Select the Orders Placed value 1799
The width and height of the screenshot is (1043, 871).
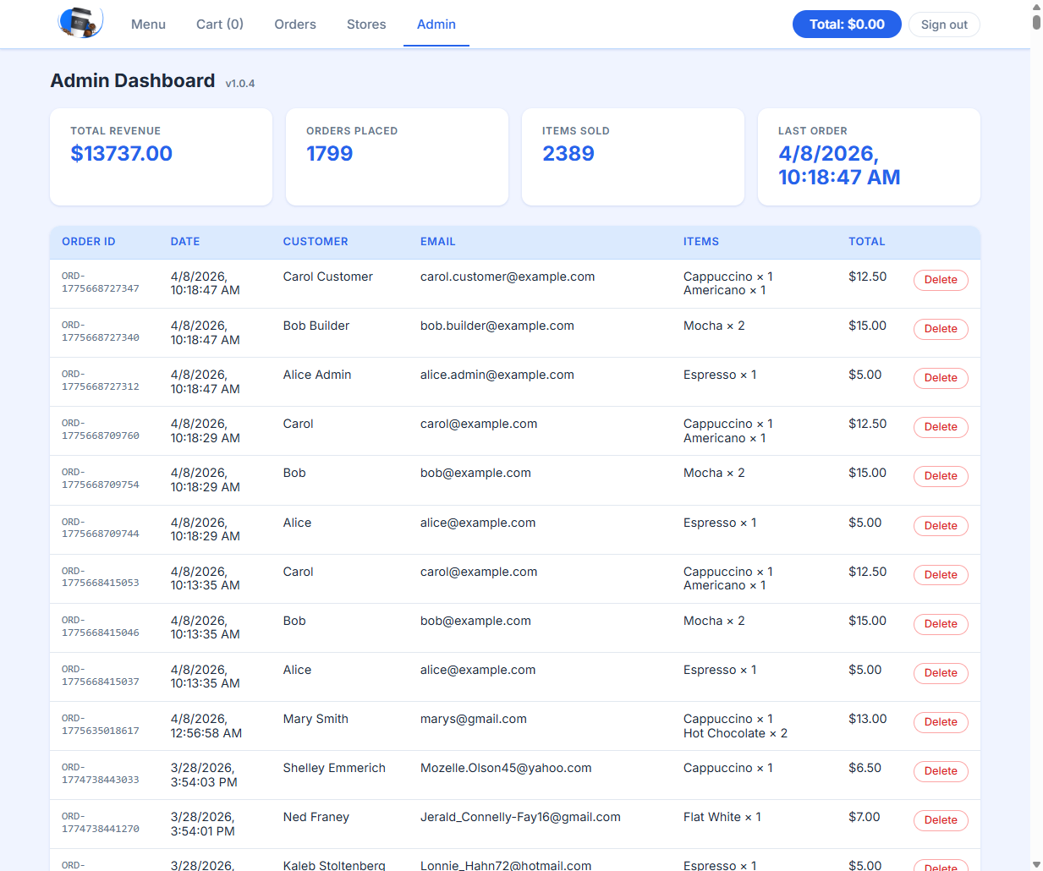pos(330,154)
